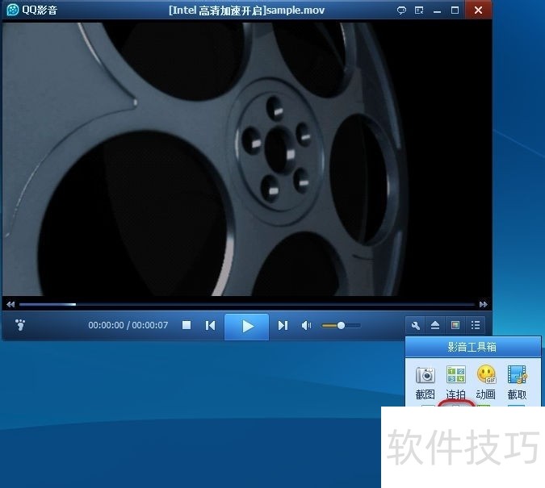Click rewind arrows at progress bar start
545x488 pixels.
click(x=10, y=305)
